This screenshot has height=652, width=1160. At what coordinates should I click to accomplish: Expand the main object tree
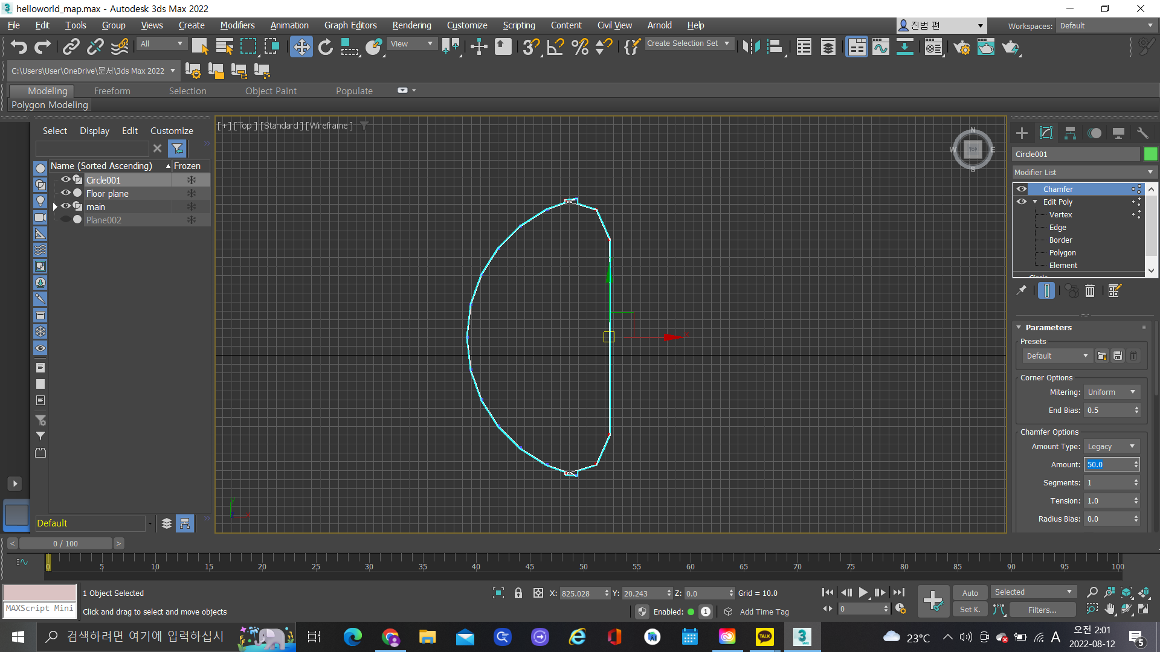pyautogui.click(x=55, y=206)
